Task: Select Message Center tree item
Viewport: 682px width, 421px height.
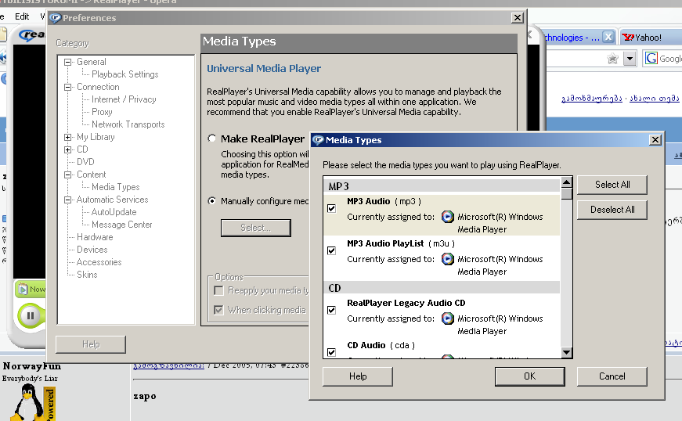Action: coord(122,225)
